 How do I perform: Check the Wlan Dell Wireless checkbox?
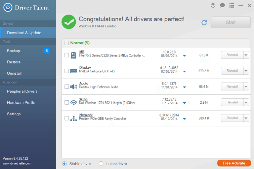(x=66, y=103)
